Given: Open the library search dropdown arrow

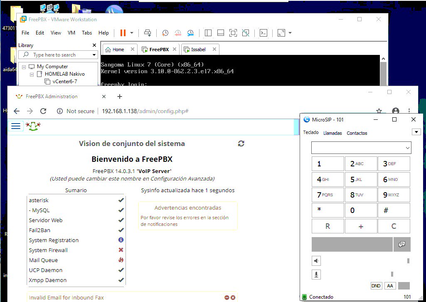Looking at the screenshot, I should [x=94, y=55].
